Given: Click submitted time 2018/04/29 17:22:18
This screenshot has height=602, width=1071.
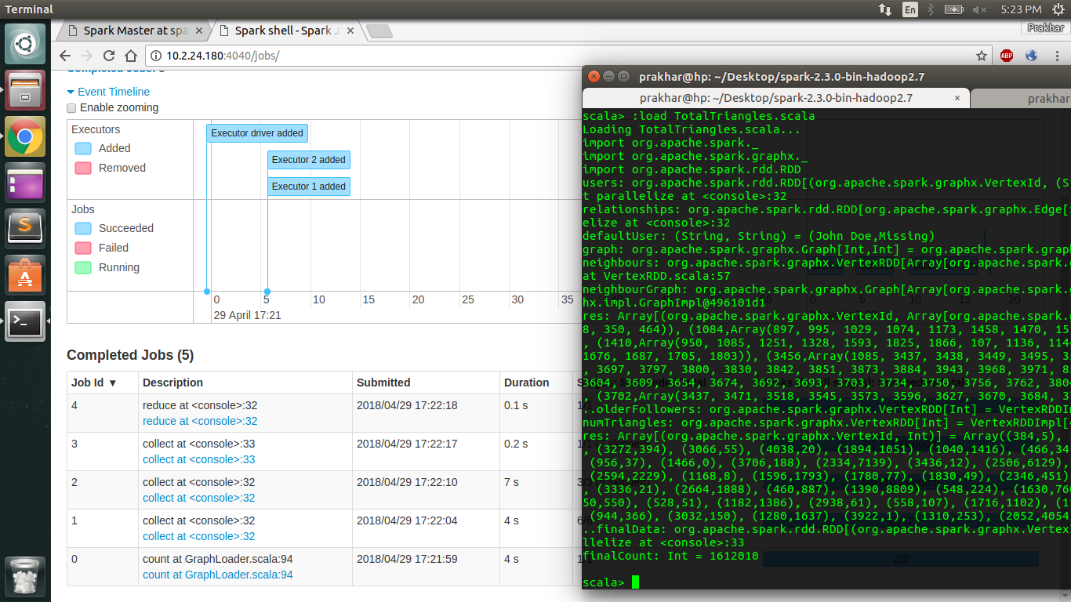Looking at the screenshot, I should (x=407, y=405).
